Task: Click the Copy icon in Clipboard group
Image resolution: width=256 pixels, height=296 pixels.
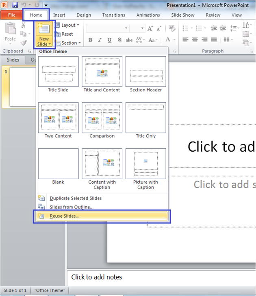Action: point(23,34)
